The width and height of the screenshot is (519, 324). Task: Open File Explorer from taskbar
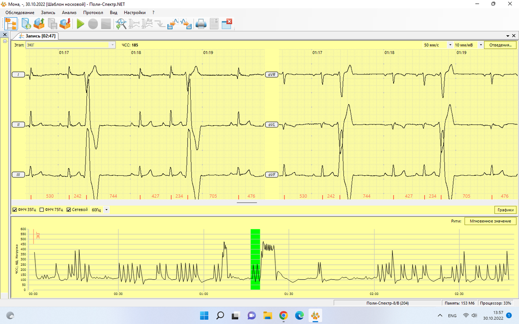tap(267, 315)
